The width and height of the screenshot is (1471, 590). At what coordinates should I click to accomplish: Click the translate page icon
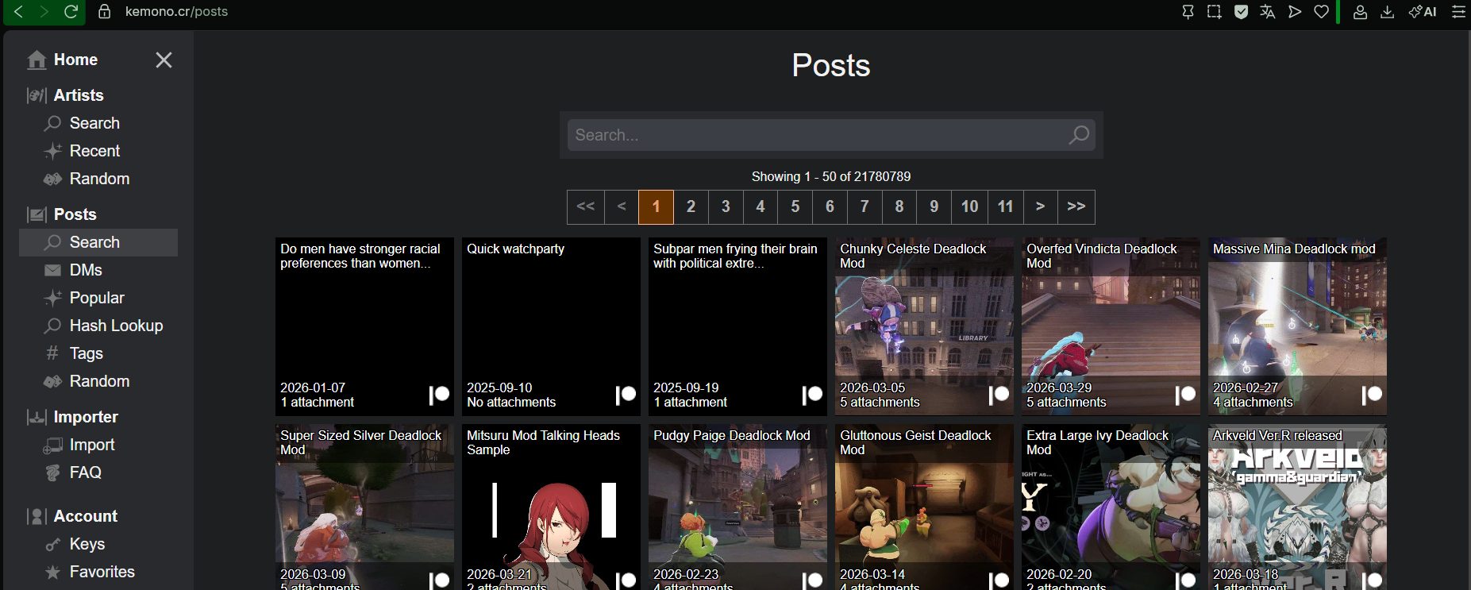point(1268,12)
